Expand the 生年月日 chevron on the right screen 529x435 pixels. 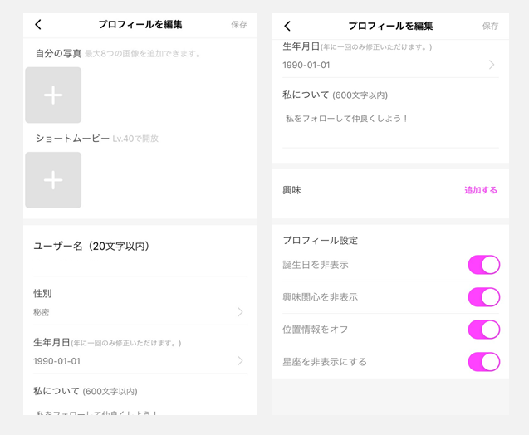[x=492, y=65]
